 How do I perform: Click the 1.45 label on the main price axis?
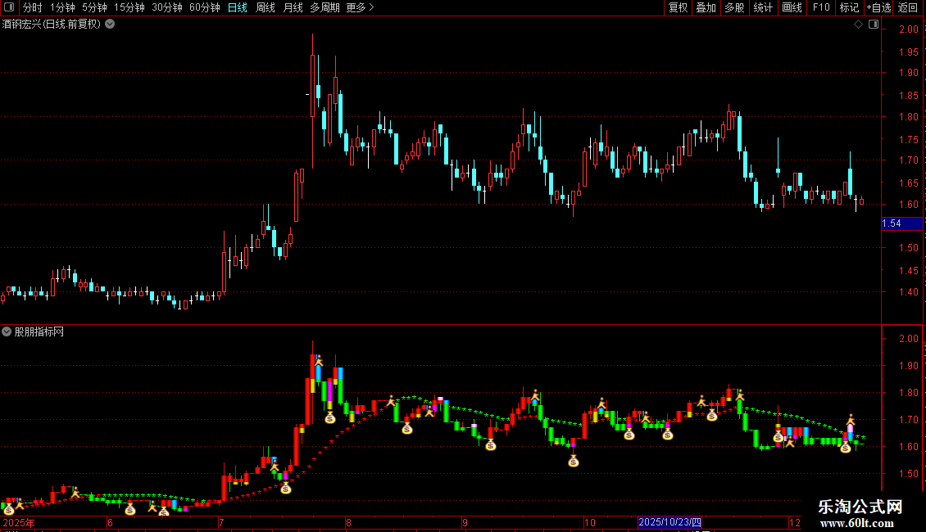pos(908,271)
